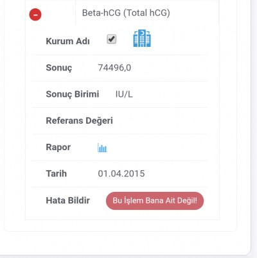Click the Hata Bildir label
The height and width of the screenshot is (258, 257).
(x=67, y=200)
